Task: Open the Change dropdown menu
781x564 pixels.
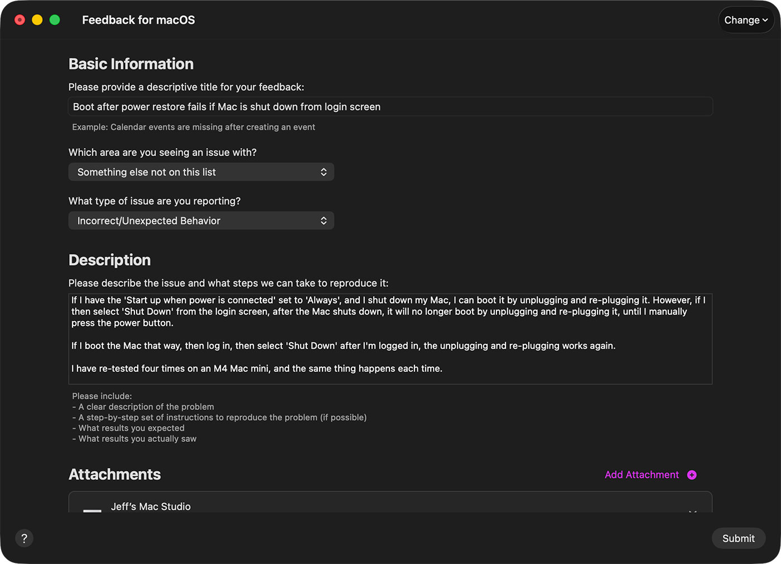Action: [x=746, y=20]
